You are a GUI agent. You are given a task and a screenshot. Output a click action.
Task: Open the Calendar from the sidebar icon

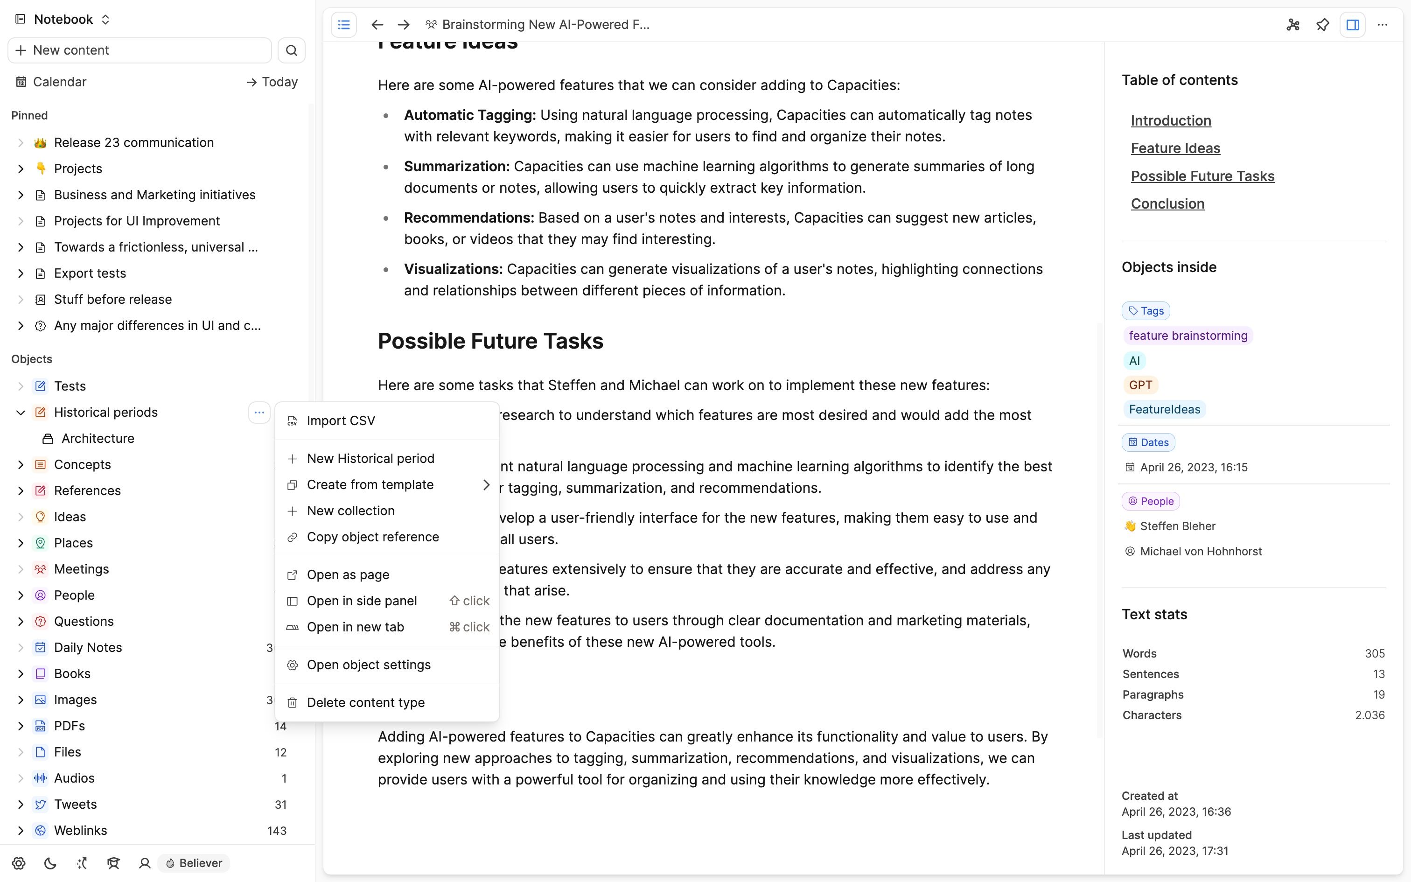21,82
